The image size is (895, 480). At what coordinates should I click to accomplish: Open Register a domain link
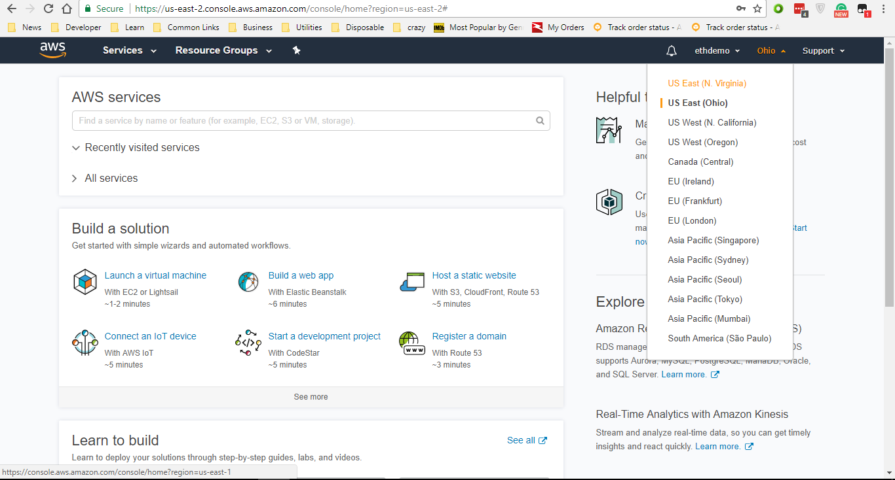[x=469, y=336]
